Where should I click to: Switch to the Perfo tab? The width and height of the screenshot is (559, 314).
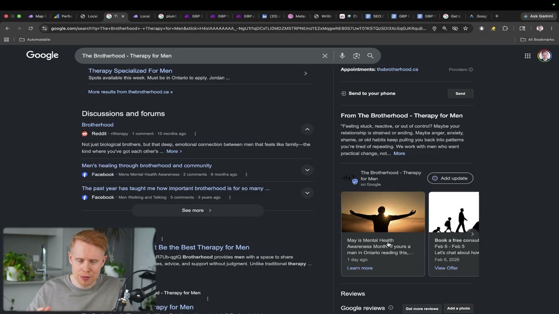coord(63,16)
